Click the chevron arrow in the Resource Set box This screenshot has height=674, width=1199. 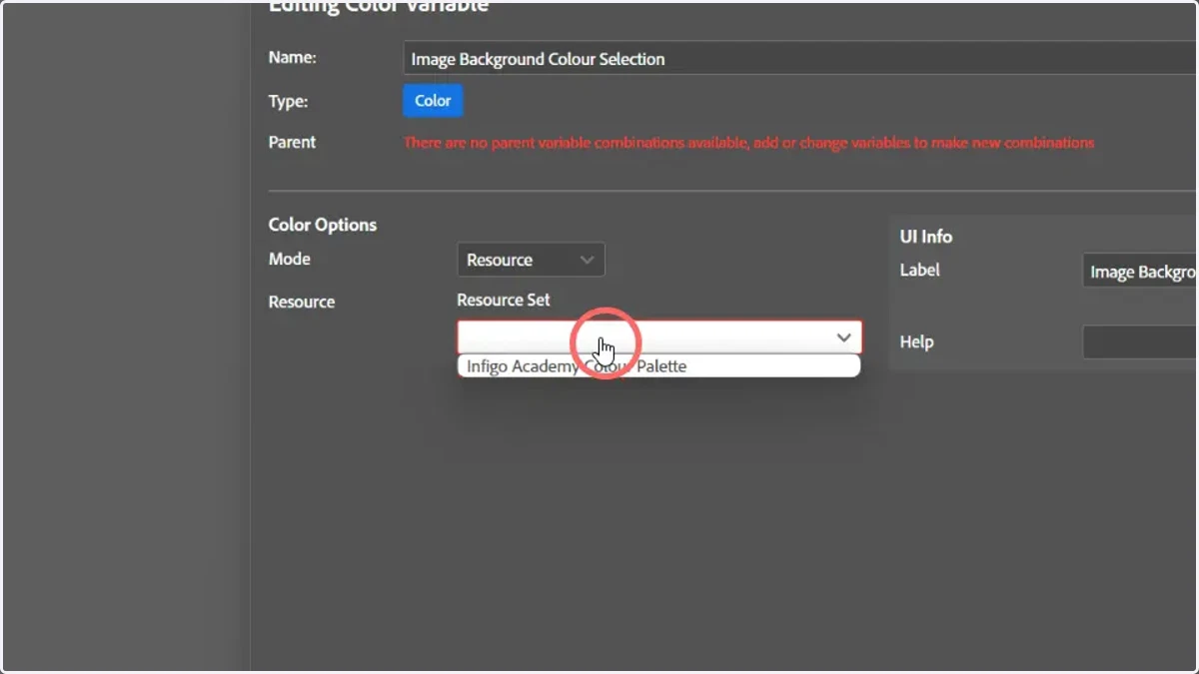click(x=843, y=337)
